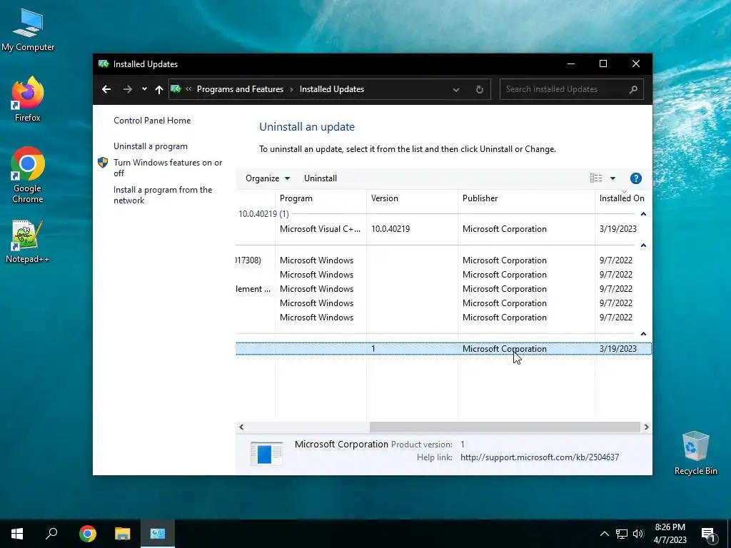Expand address bar double-chevron breadcrumb
Screen dimensions: 731x548
pos(188,89)
